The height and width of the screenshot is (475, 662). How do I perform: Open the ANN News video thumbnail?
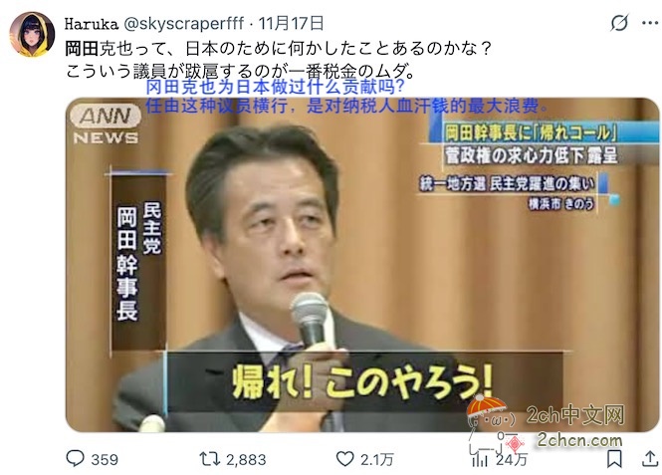[x=362, y=265]
